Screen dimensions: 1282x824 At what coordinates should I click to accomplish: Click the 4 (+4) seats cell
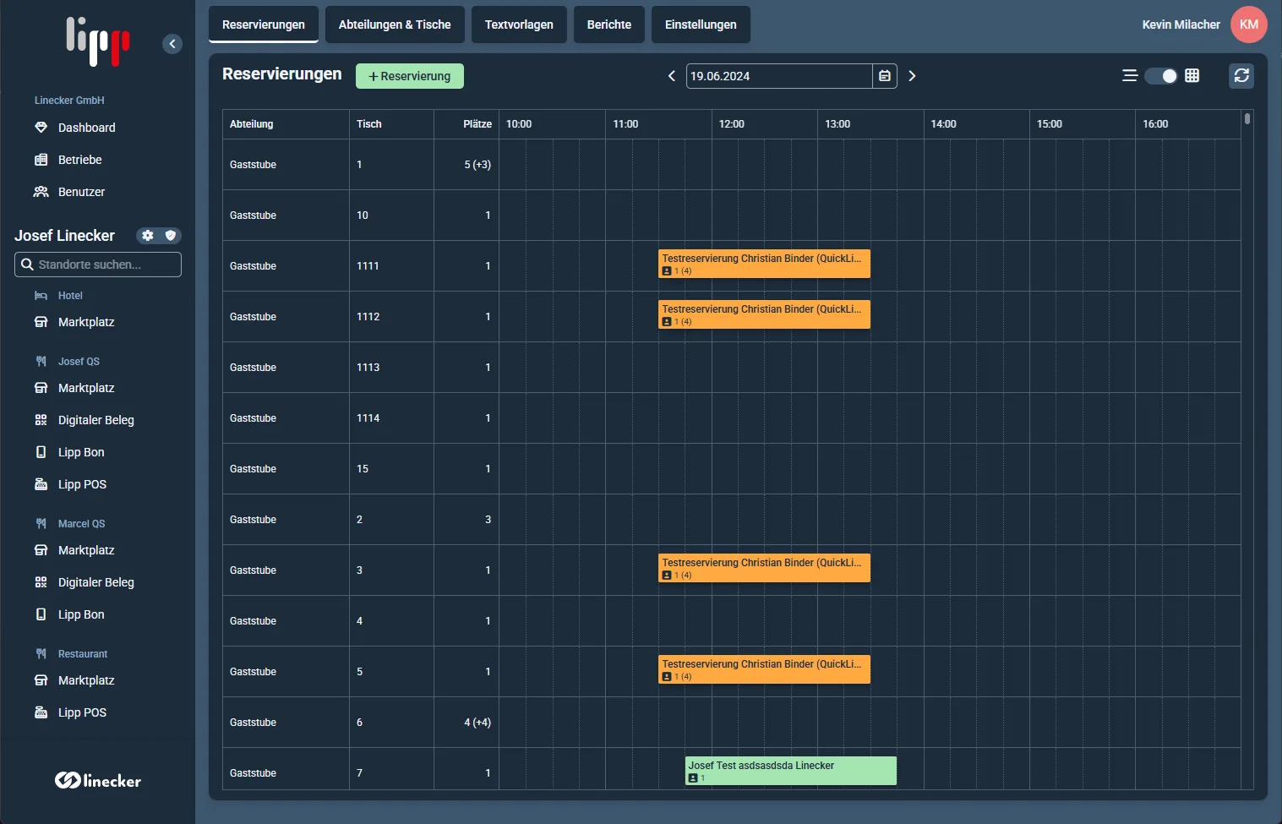pyautogui.click(x=466, y=723)
